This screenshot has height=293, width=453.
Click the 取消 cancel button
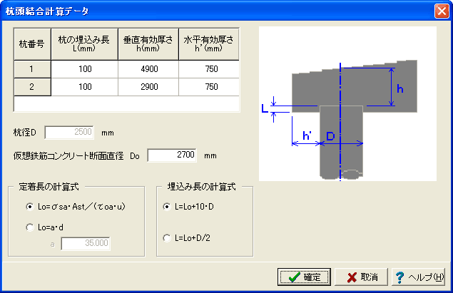[361, 277]
